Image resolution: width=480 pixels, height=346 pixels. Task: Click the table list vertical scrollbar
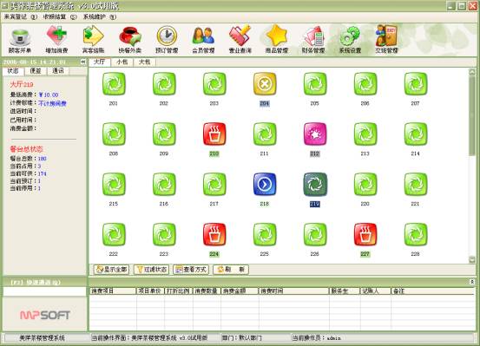[471, 166]
